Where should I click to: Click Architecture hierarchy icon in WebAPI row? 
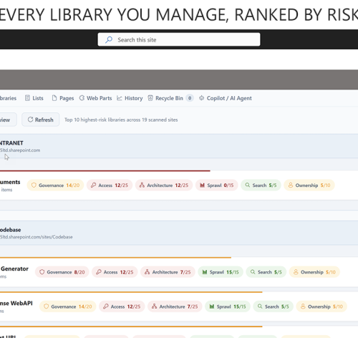[x=155, y=306]
